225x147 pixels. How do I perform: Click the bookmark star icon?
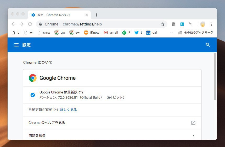[162, 24]
